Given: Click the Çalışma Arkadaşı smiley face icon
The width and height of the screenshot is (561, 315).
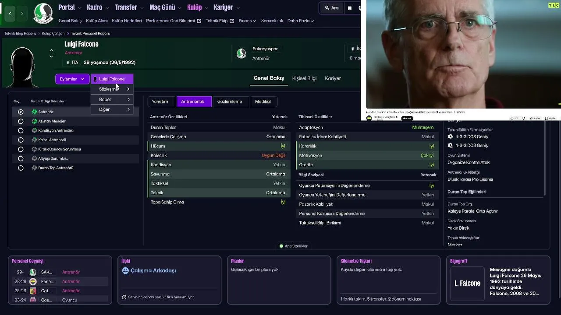Looking at the screenshot, I should (x=125, y=270).
